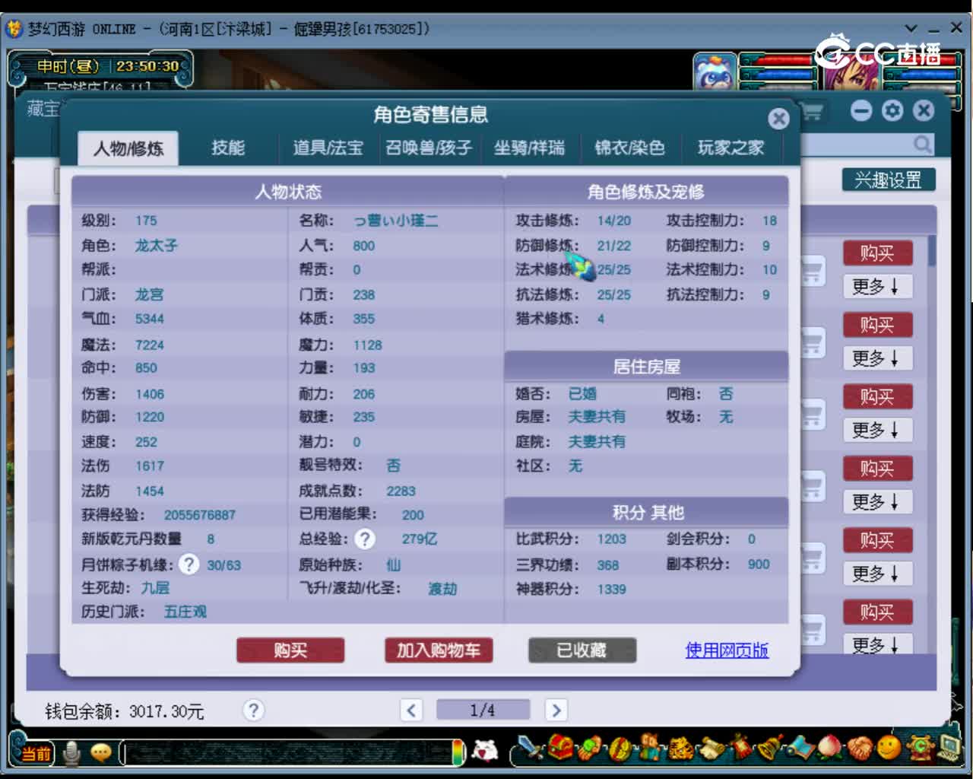Open the shopping cart icon in the 藏宝阁 title bar

[812, 113]
